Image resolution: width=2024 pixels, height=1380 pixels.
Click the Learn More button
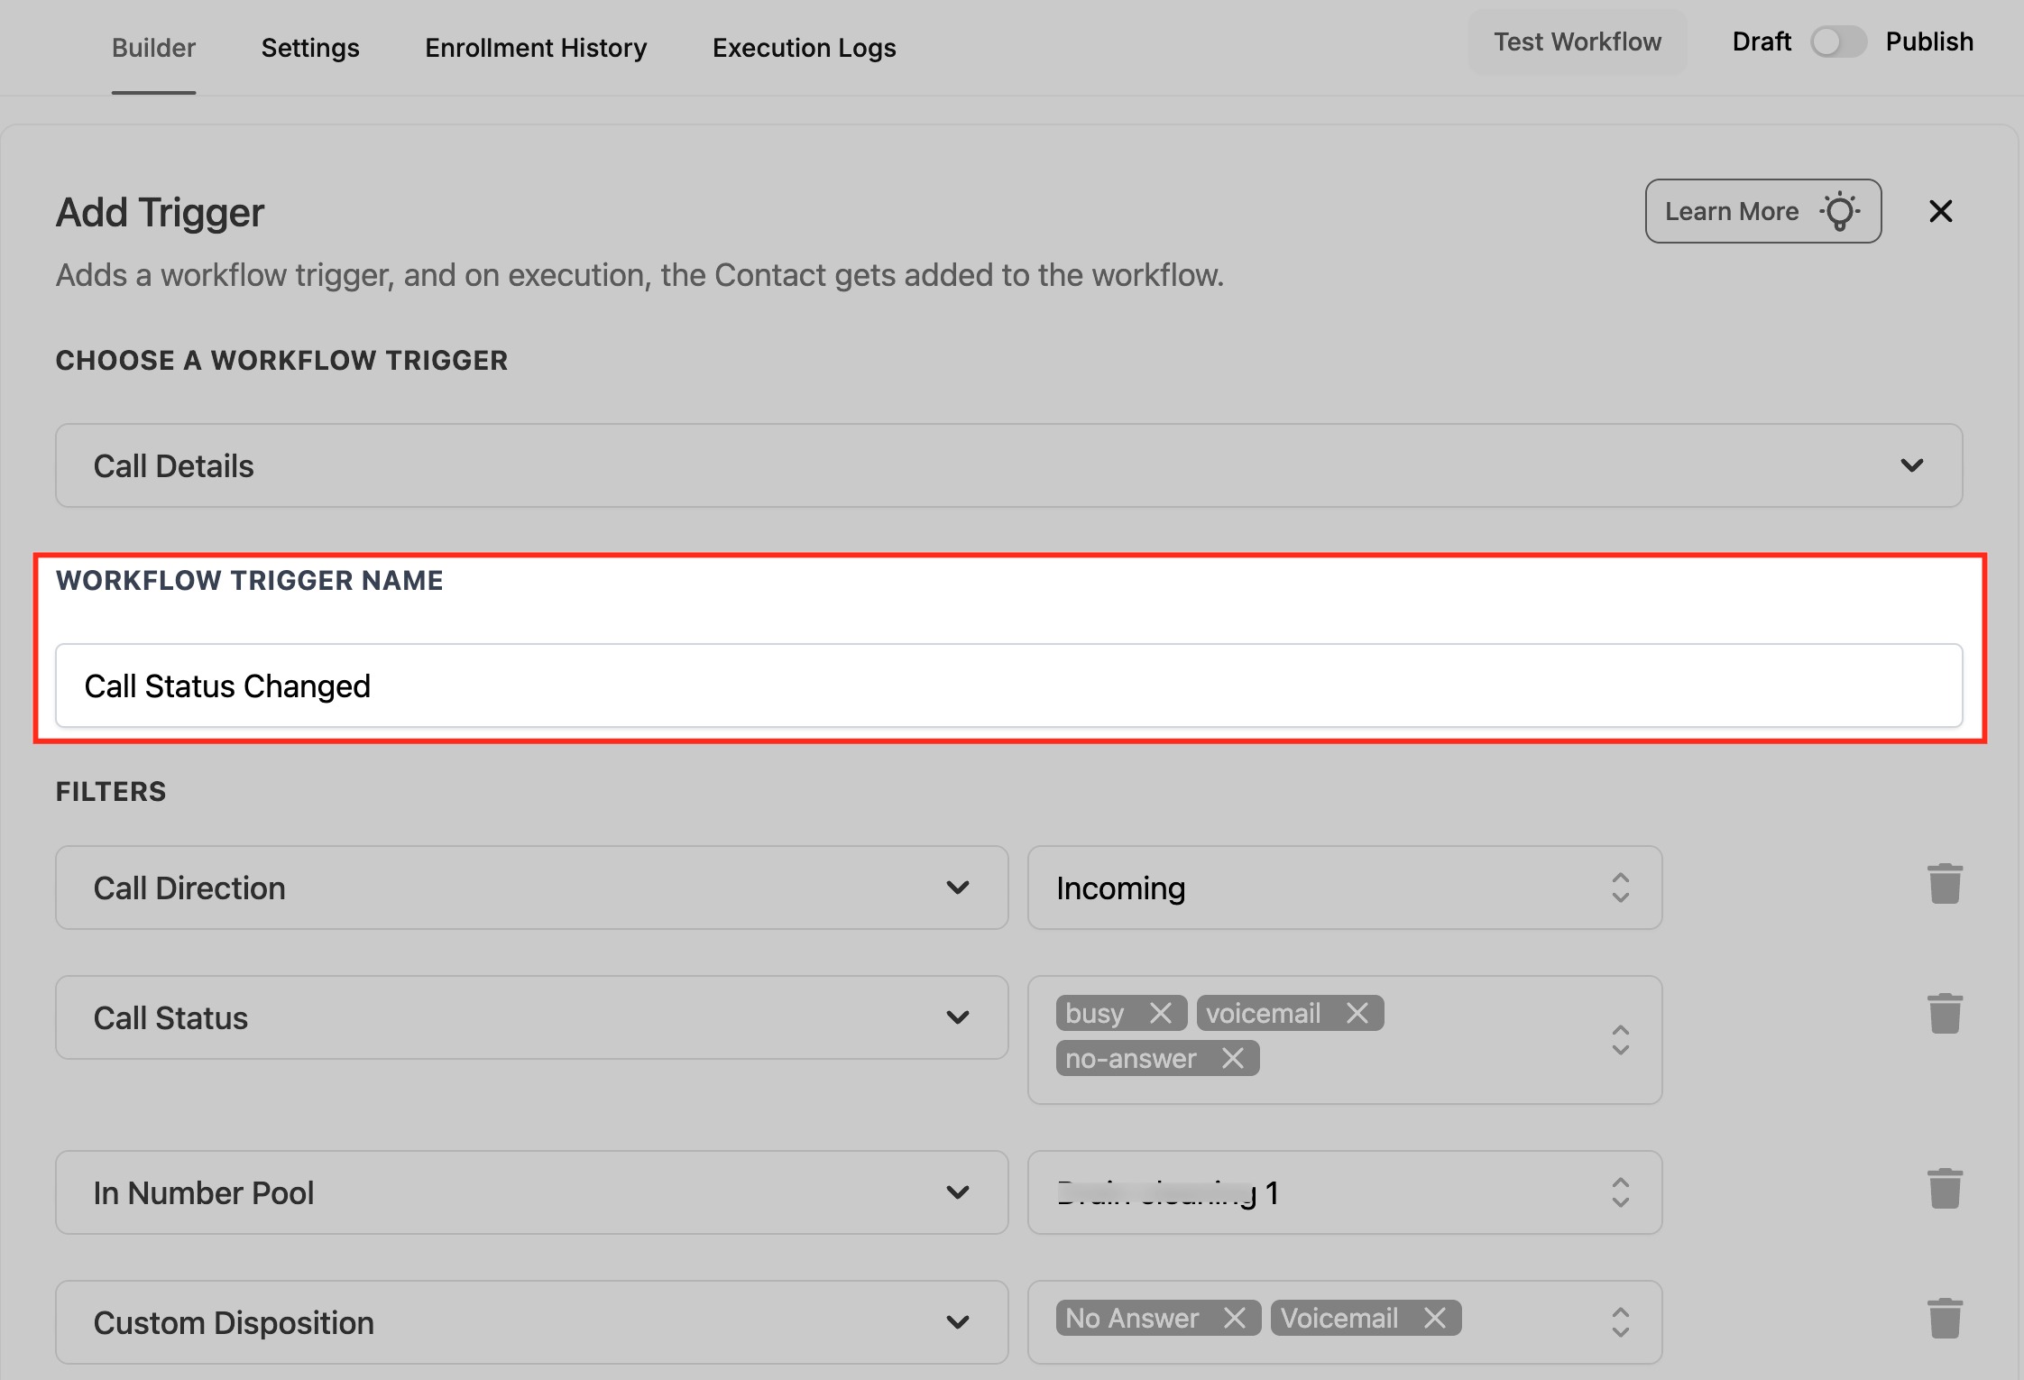coord(1762,211)
